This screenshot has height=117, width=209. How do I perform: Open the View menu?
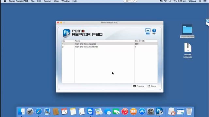(56, 1)
